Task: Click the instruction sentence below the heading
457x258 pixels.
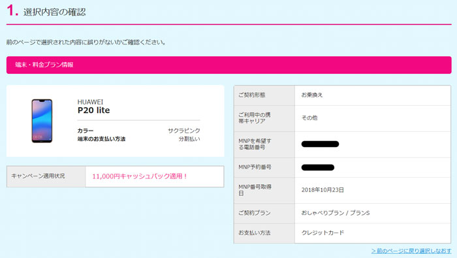Action: (x=86, y=42)
